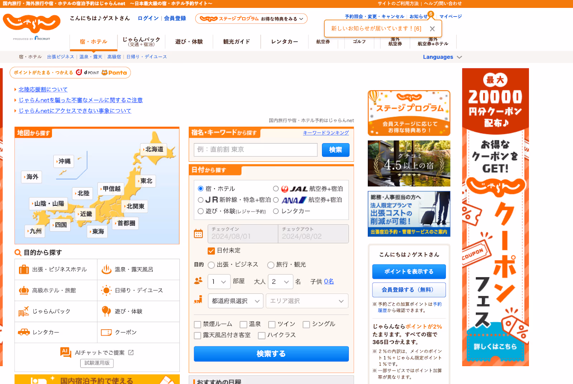Open the adult count dropdown
Image resolution: width=573 pixels, height=384 pixels.
[281, 282]
